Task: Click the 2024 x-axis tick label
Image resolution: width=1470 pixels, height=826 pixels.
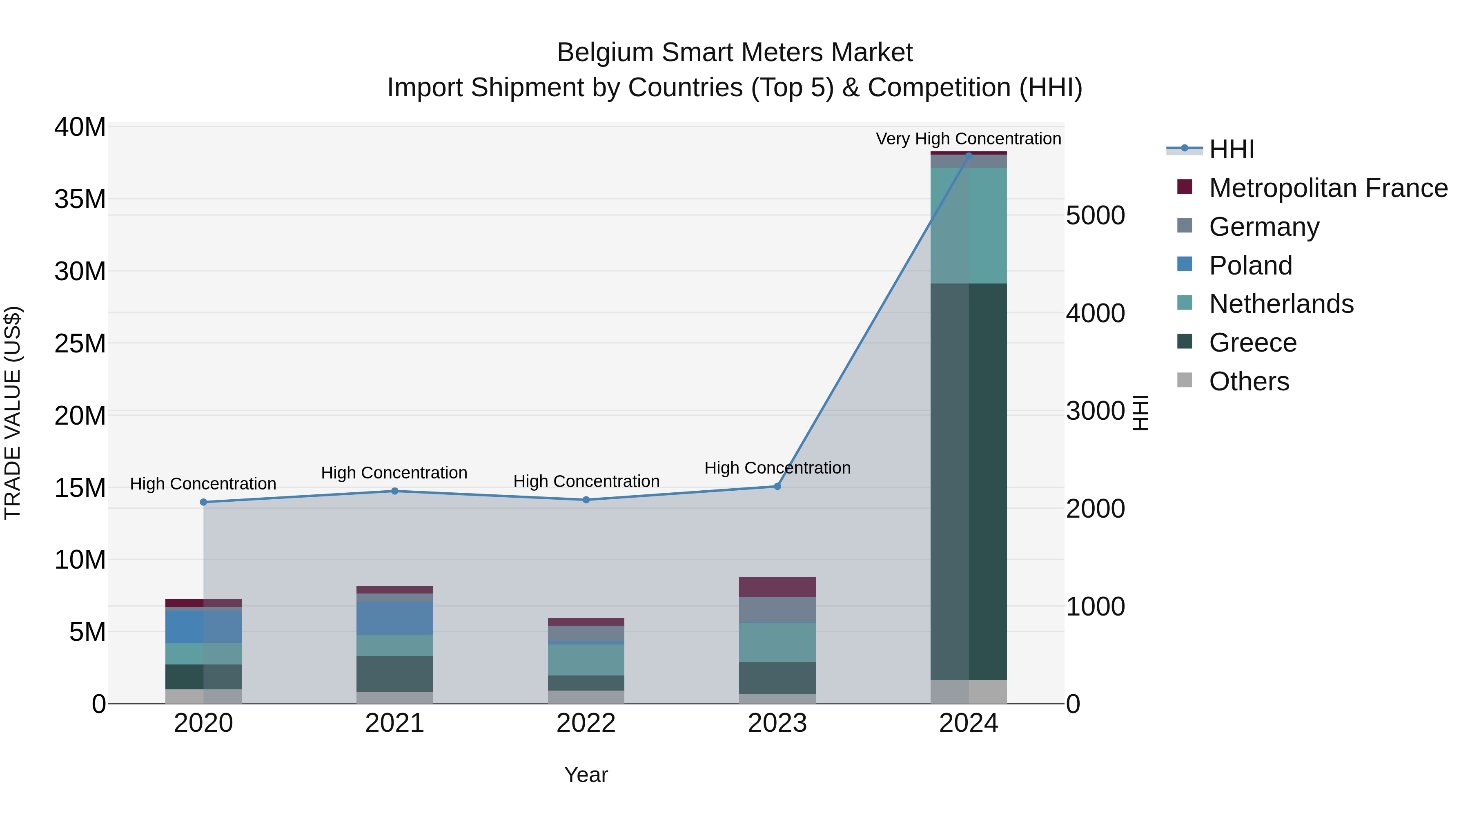Action: coord(969,723)
